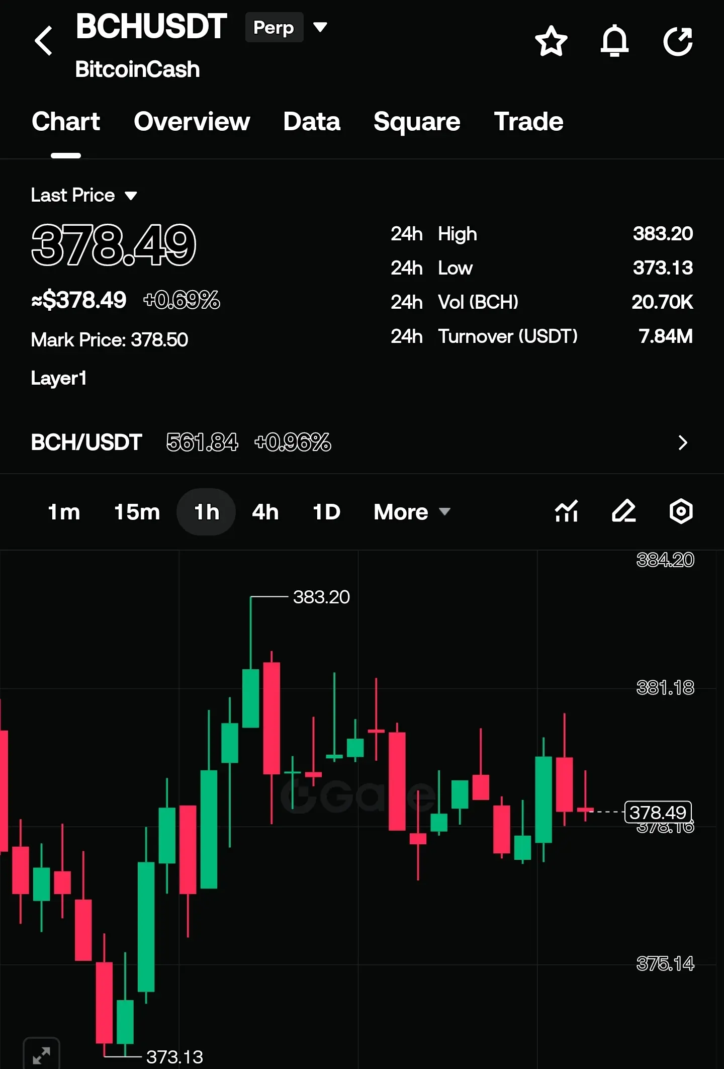
Task: Tap the +0.96% spot change
Action: click(x=293, y=442)
